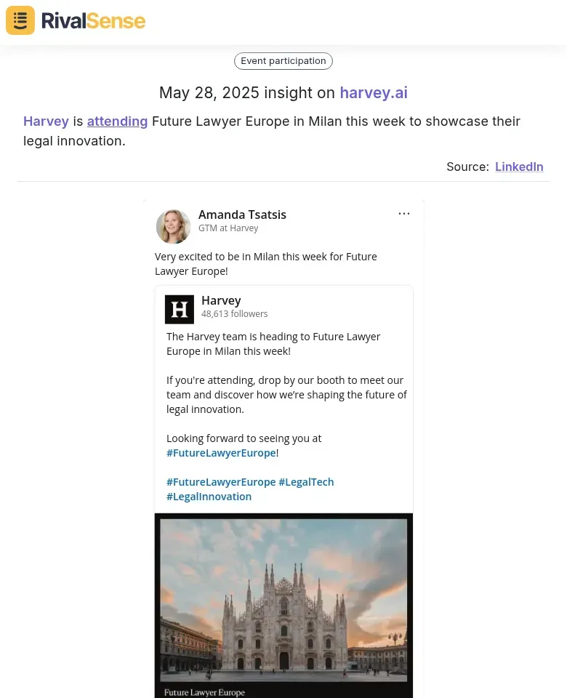The width and height of the screenshot is (567, 698).
Task: Click Amanda Tsatsis profile photo
Action: (173, 227)
